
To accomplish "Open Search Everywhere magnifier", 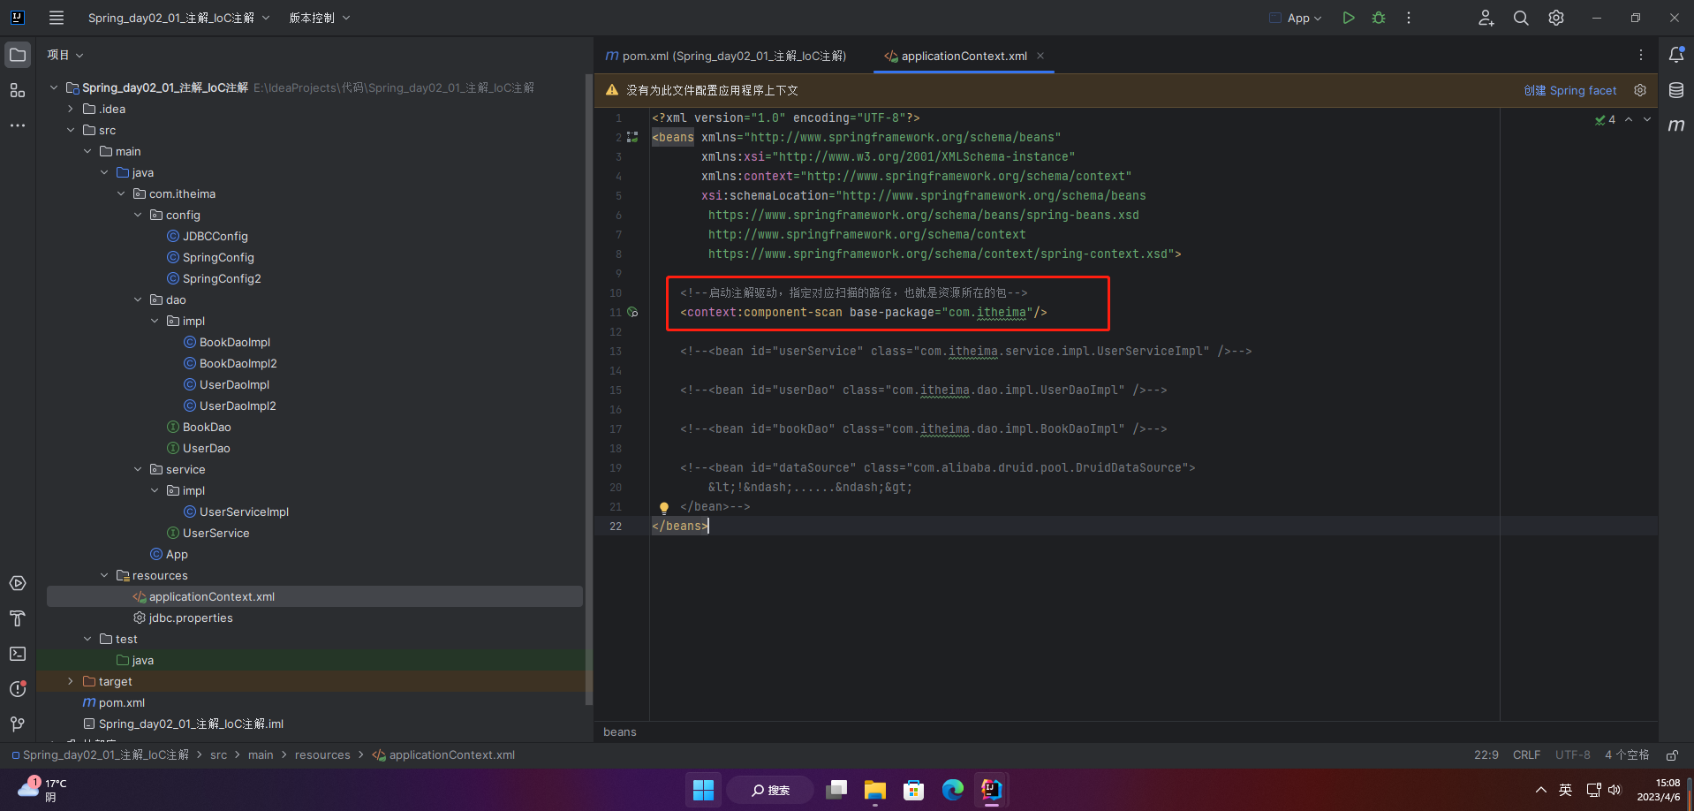I will click(1521, 18).
